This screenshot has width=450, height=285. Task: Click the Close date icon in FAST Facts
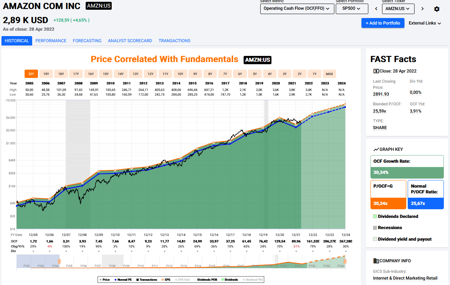pos(376,71)
